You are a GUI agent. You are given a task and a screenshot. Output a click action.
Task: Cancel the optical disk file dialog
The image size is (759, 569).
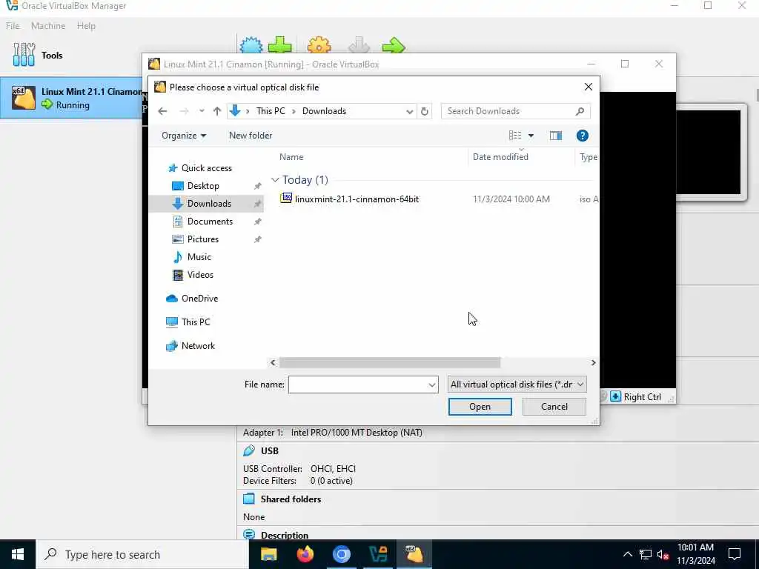[554, 407]
